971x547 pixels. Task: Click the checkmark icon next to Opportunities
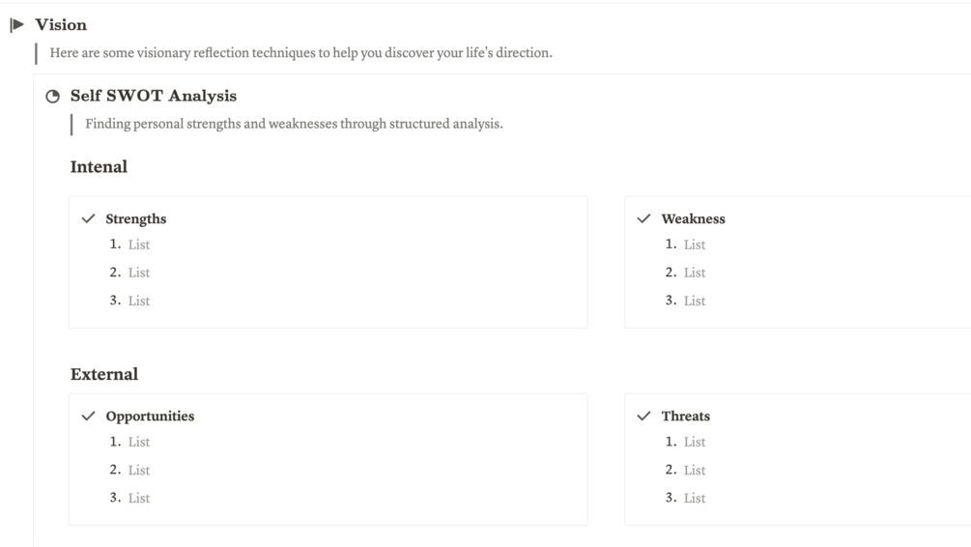pyautogui.click(x=89, y=417)
